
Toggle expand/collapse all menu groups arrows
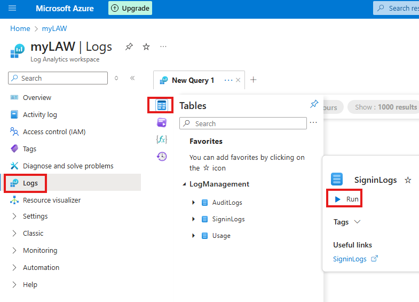click(116, 78)
